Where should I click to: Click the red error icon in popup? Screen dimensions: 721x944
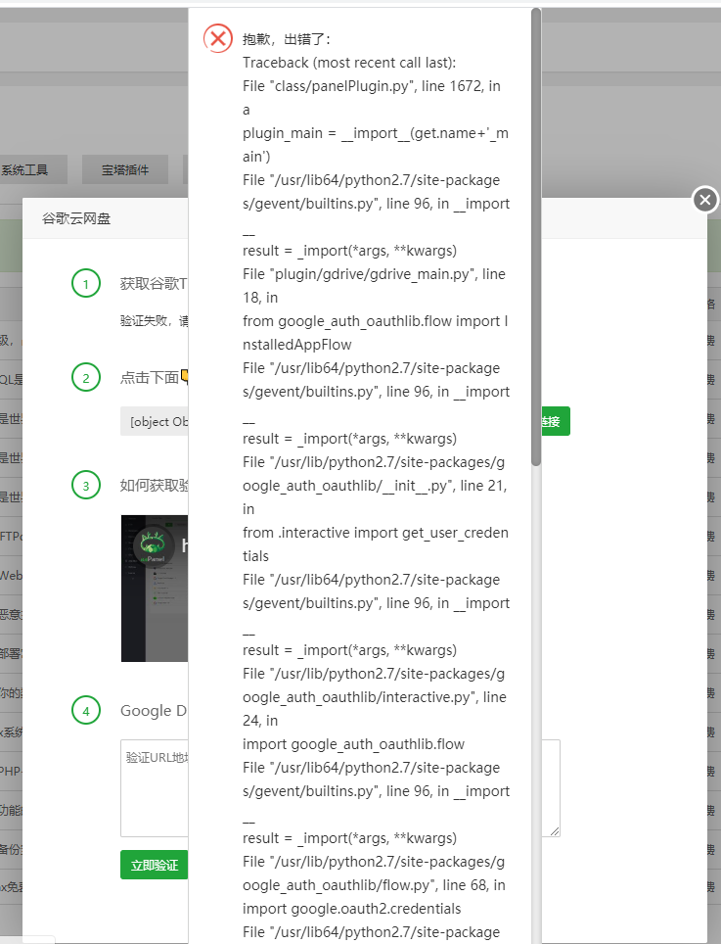click(x=218, y=39)
